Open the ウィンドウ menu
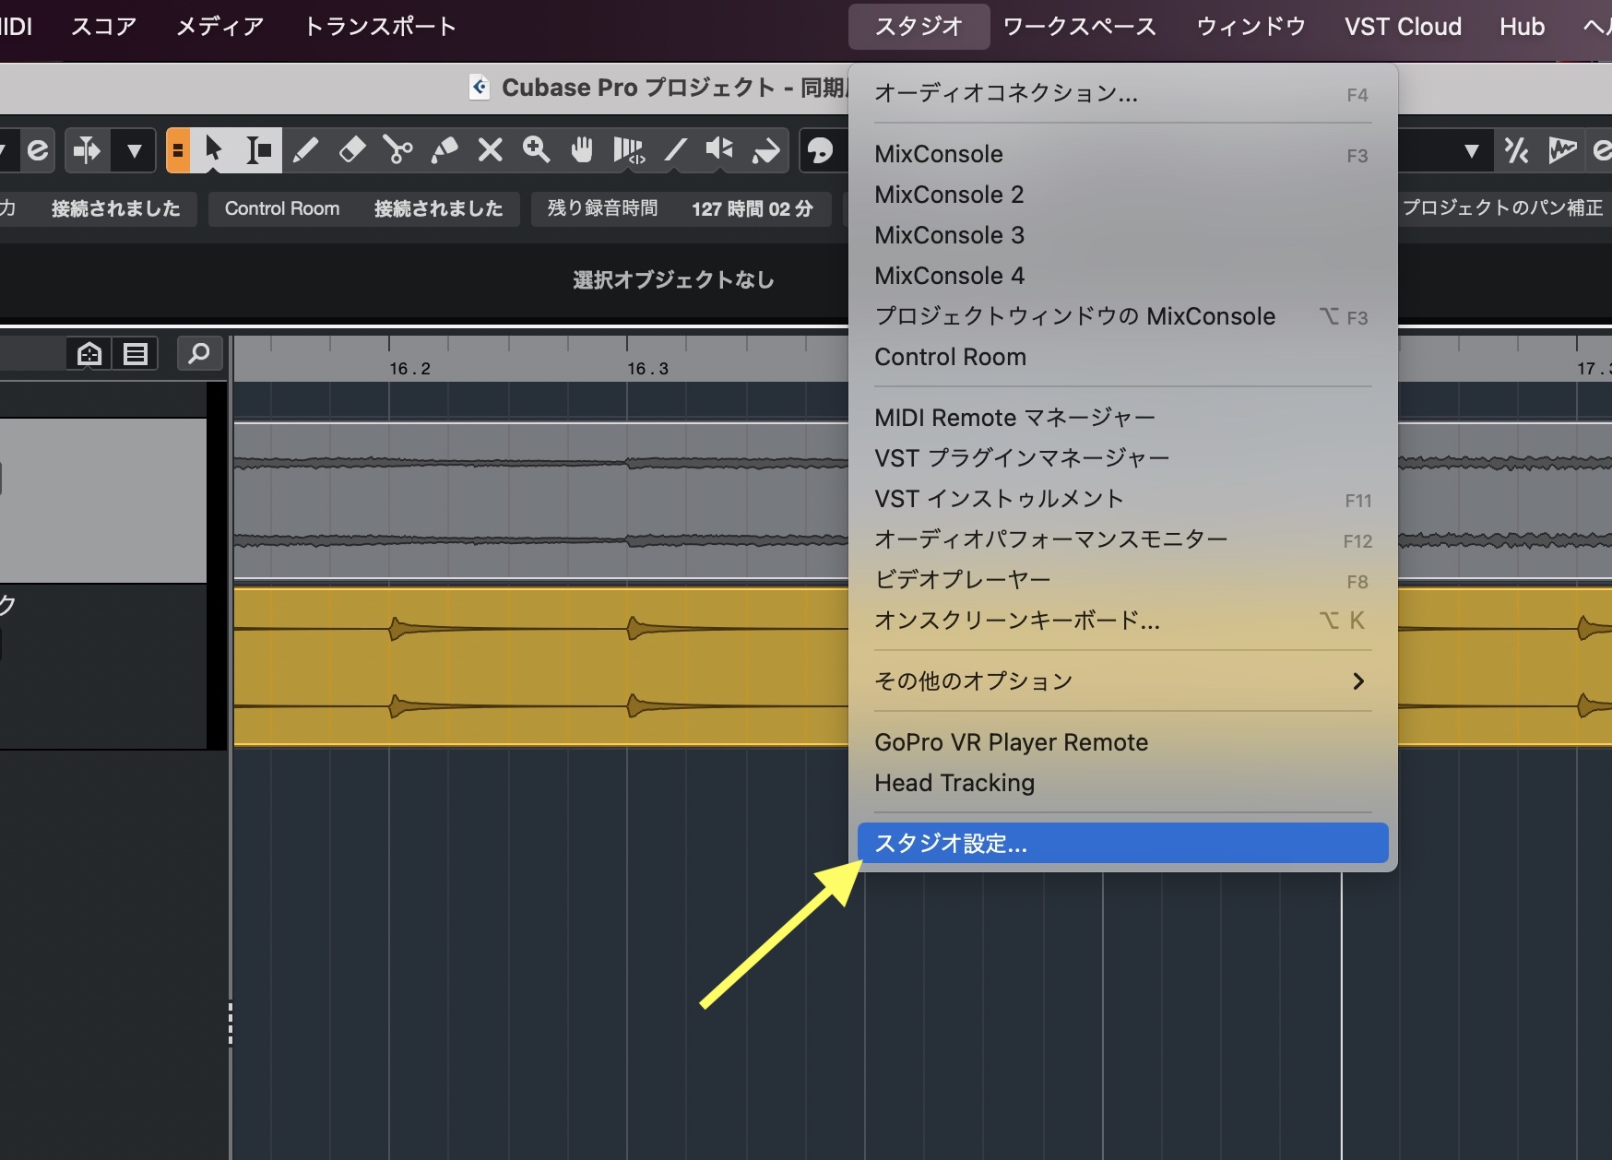The width and height of the screenshot is (1612, 1160). coord(1251,26)
